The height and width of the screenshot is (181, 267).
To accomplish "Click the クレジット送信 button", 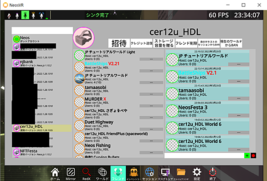I will point(141,43).
